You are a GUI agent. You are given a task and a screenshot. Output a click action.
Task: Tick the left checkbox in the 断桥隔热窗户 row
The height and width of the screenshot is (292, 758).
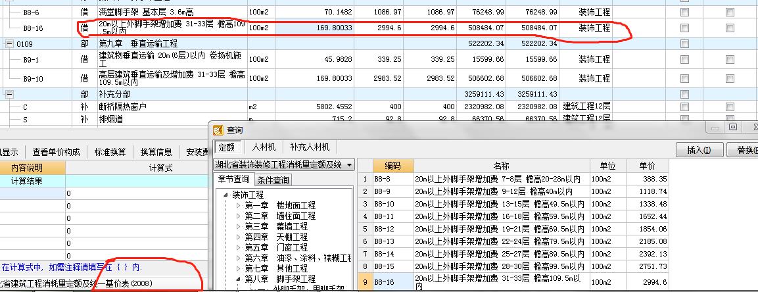pos(684,107)
